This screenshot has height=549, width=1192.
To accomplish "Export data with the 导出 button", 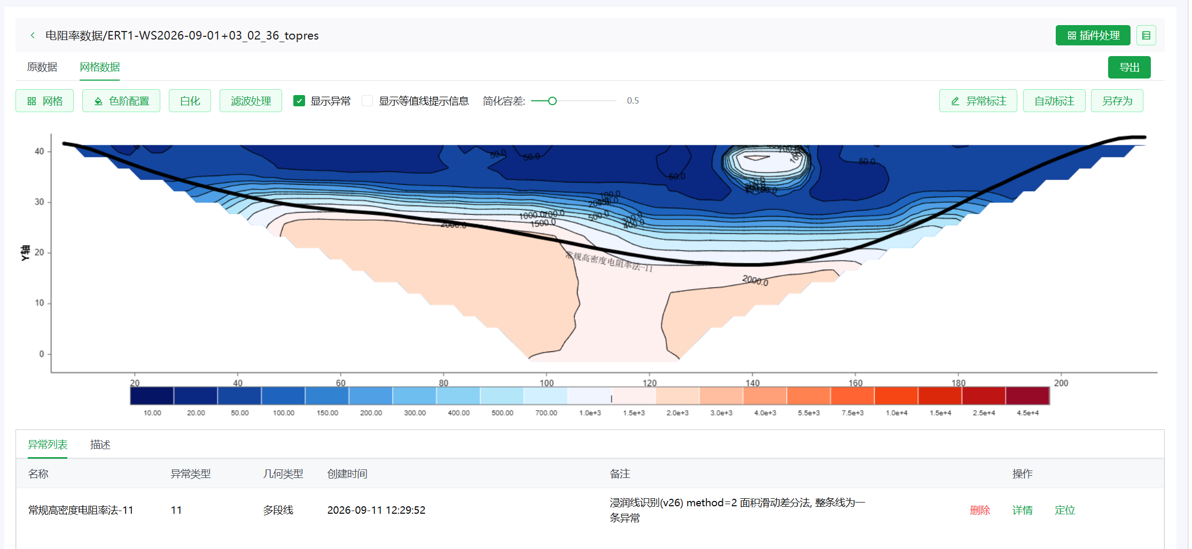I will coord(1129,67).
